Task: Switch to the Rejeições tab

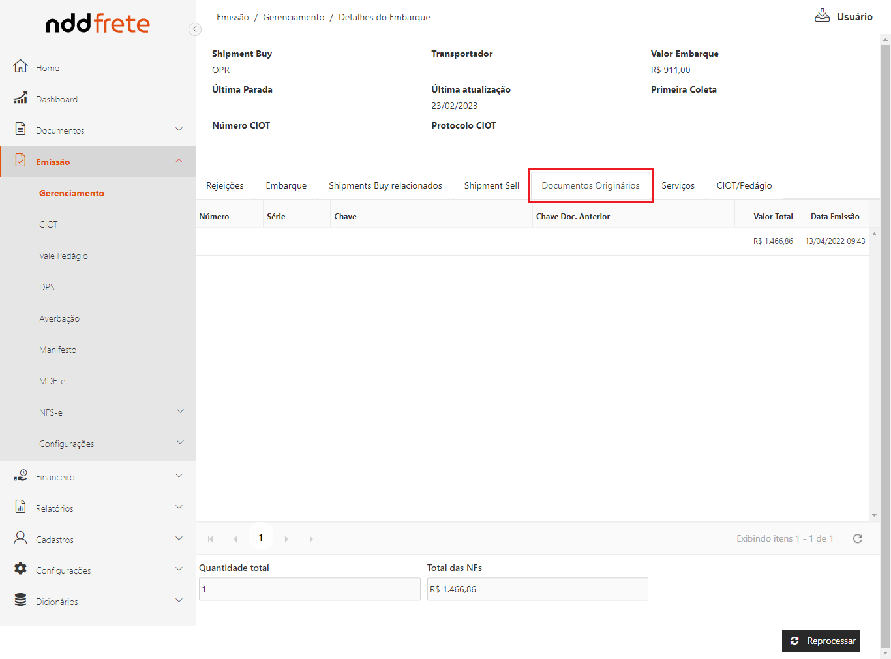Action: (225, 186)
